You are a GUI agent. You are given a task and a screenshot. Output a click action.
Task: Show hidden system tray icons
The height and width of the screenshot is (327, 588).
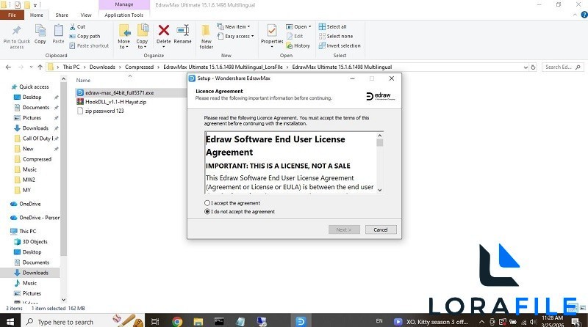coord(482,321)
